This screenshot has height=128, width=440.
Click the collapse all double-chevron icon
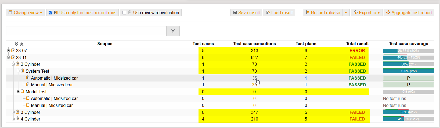tap(22, 44)
